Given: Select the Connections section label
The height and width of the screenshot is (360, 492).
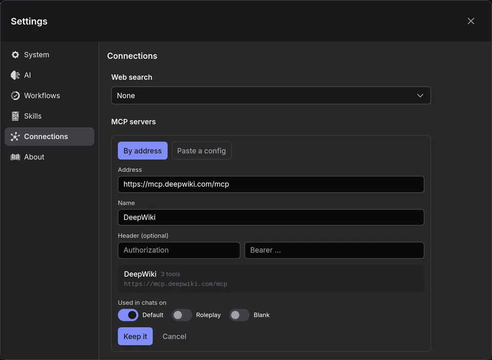Looking at the screenshot, I should pyautogui.click(x=46, y=137).
